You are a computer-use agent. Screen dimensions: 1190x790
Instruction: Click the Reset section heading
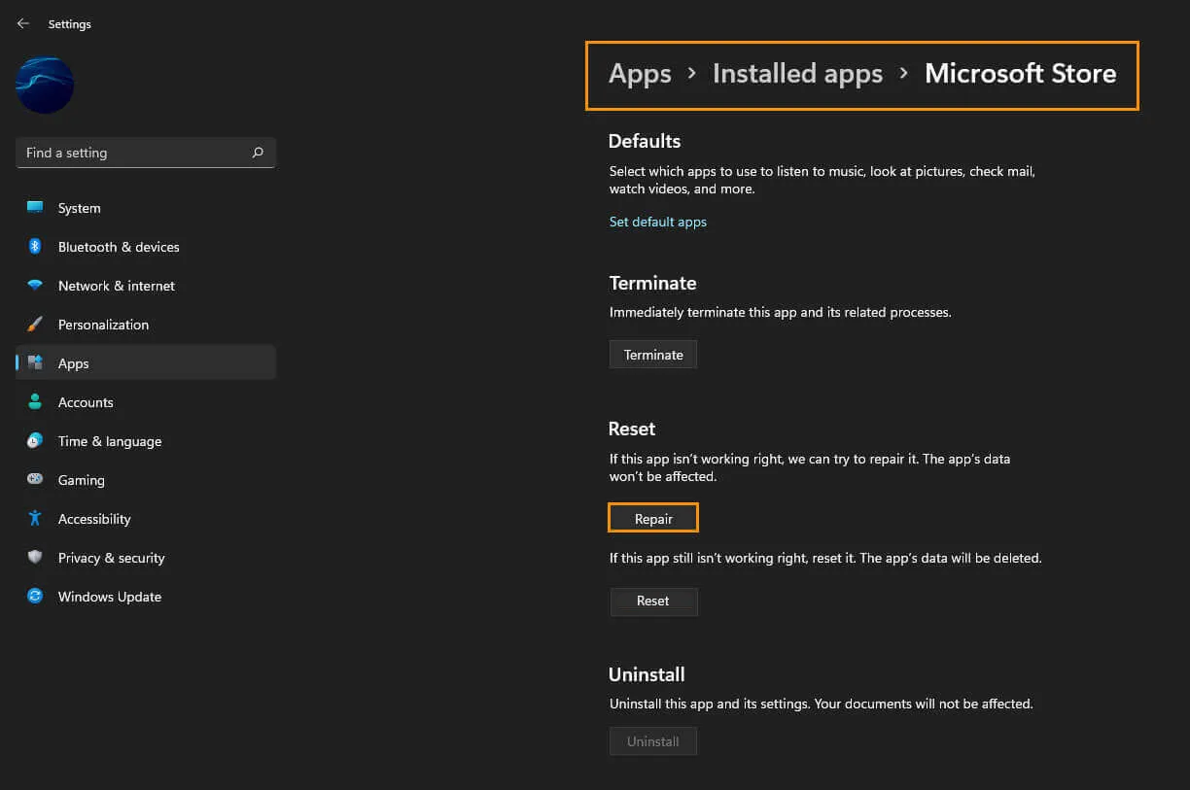[x=632, y=429]
